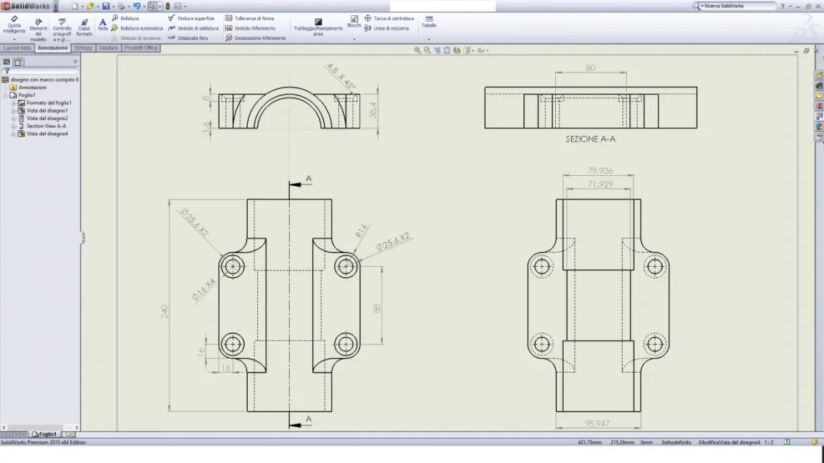This screenshot has width=824, height=463.
Task: Insert Simbolo Riferimento datum
Action: [250, 28]
